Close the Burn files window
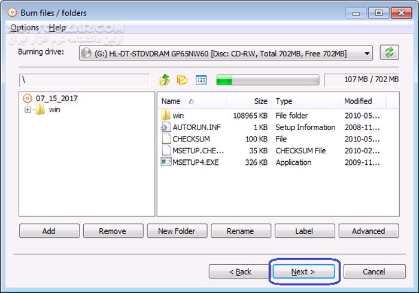The width and height of the screenshot is (419, 293). [x=401, y=13]
